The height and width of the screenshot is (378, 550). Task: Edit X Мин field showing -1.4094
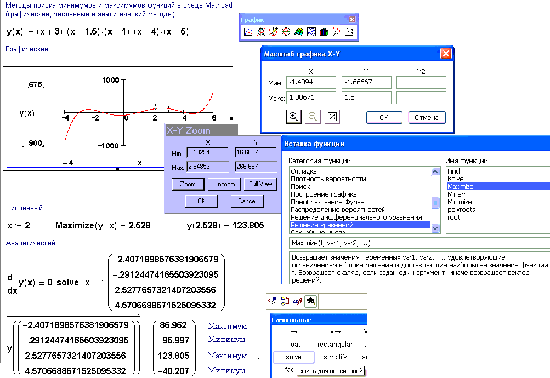[311, 82]
